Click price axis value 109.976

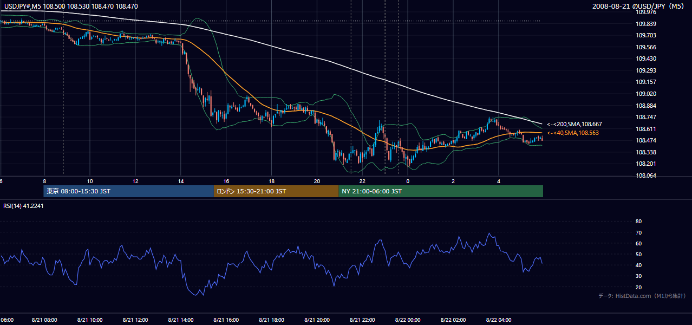[646, 12]
